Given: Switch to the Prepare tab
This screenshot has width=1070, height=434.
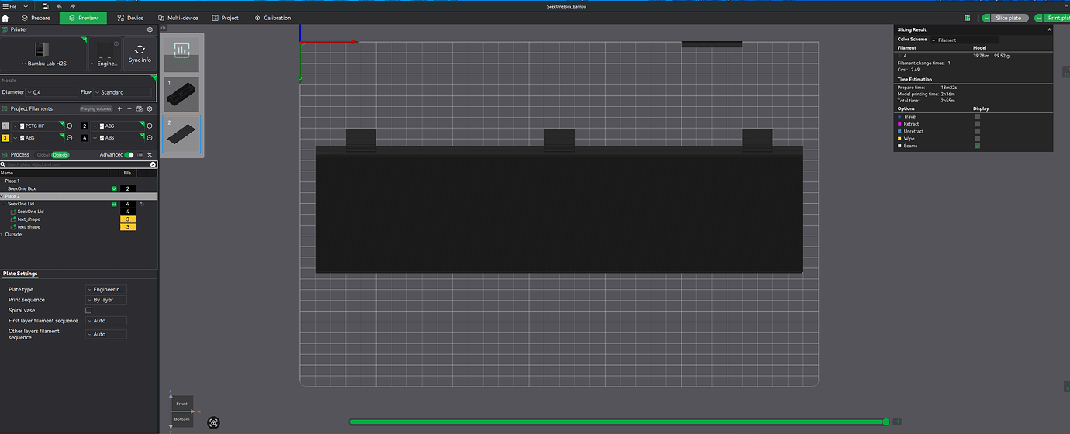Looking at the screenshot, I should (36, 18).
